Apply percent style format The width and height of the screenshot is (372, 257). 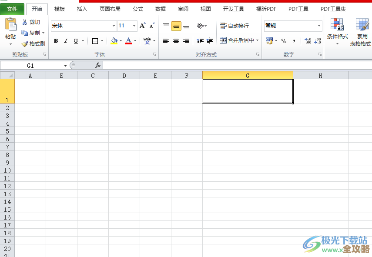click(x=284, y=41)
